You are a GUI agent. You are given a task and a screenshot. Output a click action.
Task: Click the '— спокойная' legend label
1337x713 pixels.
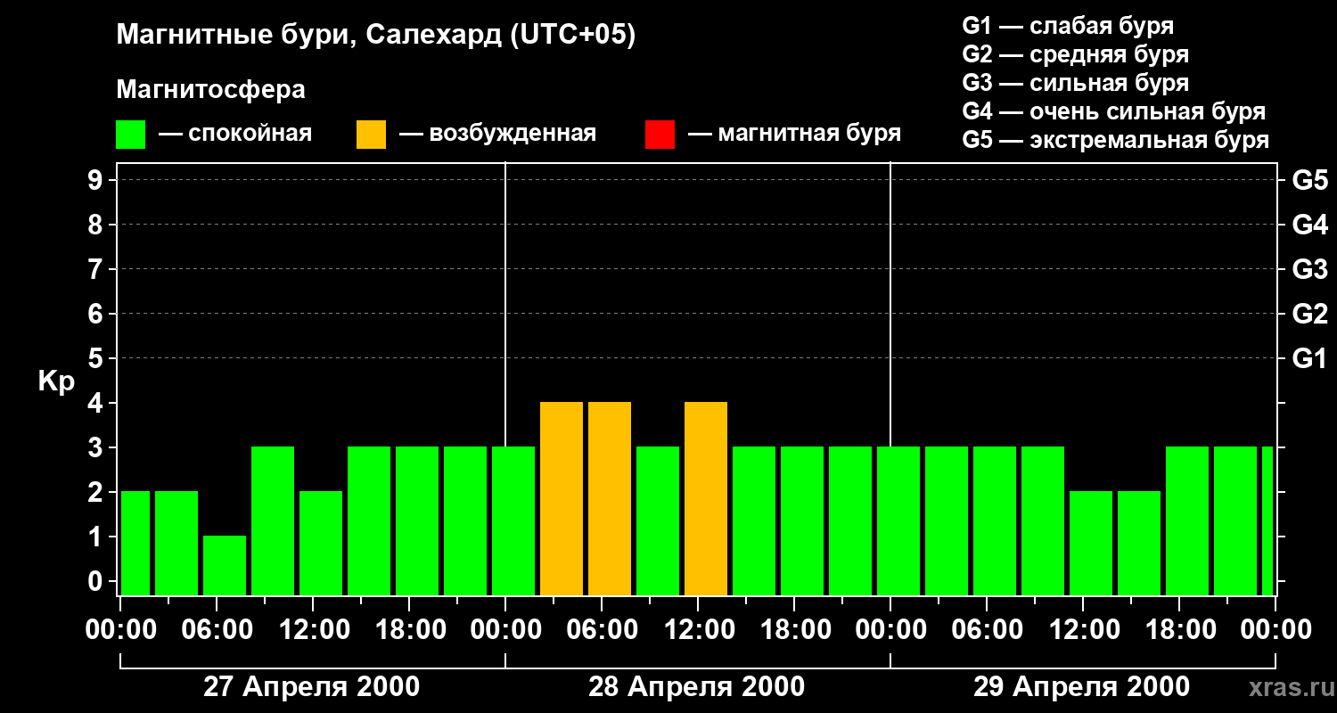pos(235,134)
